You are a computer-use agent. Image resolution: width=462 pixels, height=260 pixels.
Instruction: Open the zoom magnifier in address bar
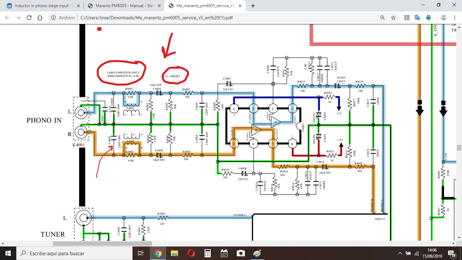coord(383,18)
